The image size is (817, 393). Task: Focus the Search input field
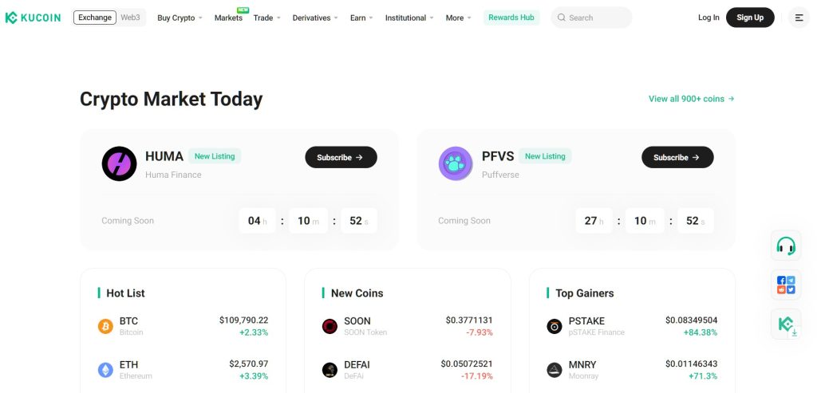(x=591, y=18)
